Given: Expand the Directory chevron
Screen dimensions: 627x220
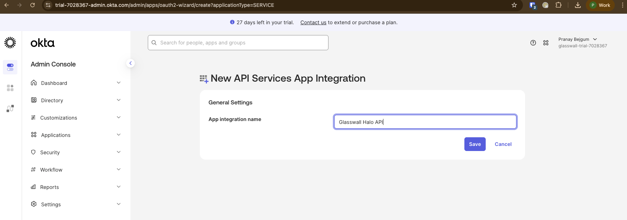Looking at the screenshot, I should pos(119,100).
